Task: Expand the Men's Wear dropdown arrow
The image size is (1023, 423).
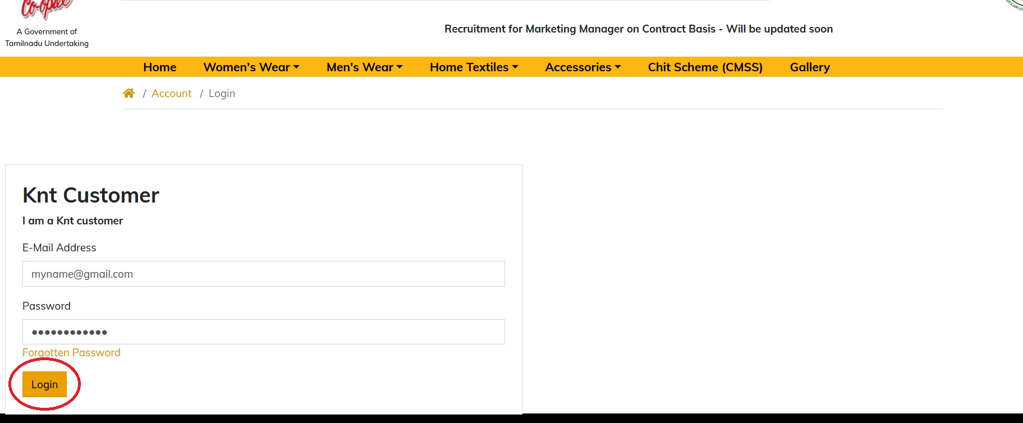Action: [x=400, y=67]
